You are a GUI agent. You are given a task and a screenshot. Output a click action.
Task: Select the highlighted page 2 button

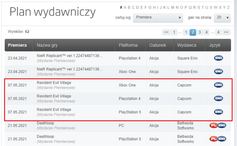(x=193, y=32)
